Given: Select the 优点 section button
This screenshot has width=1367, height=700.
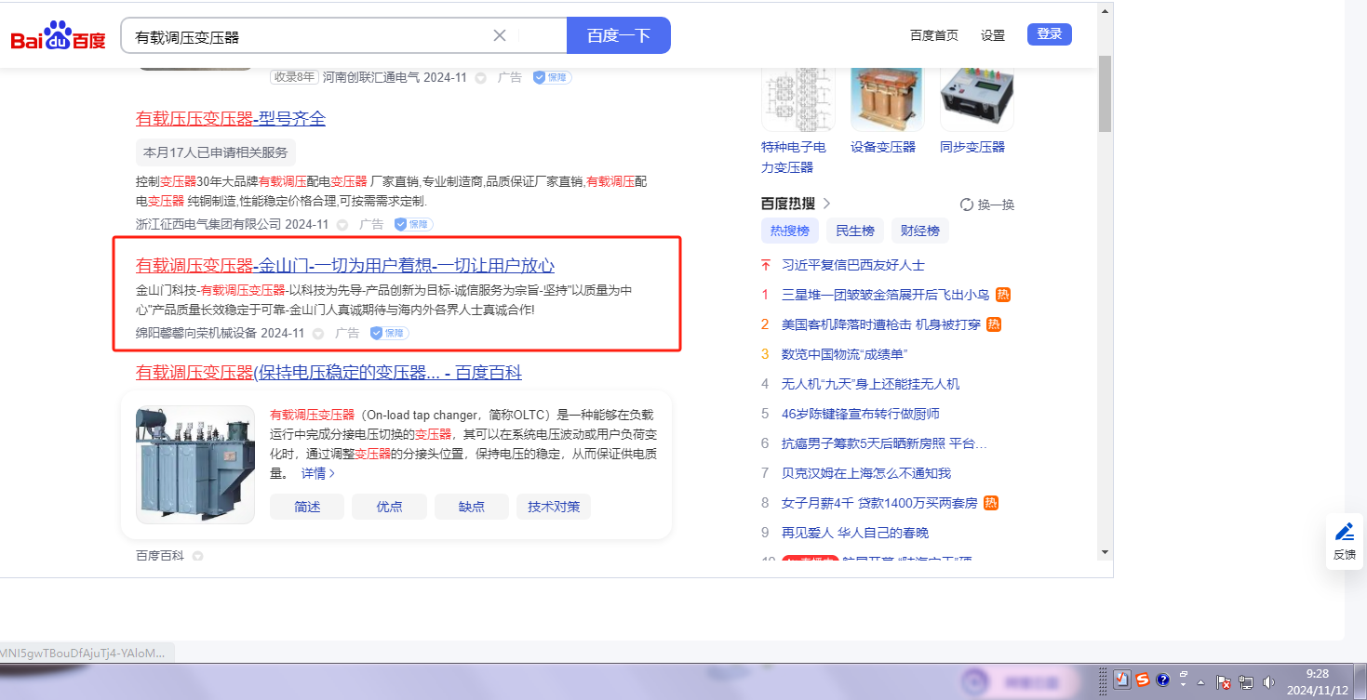Looking at the screenshot, I should [389, 507].
